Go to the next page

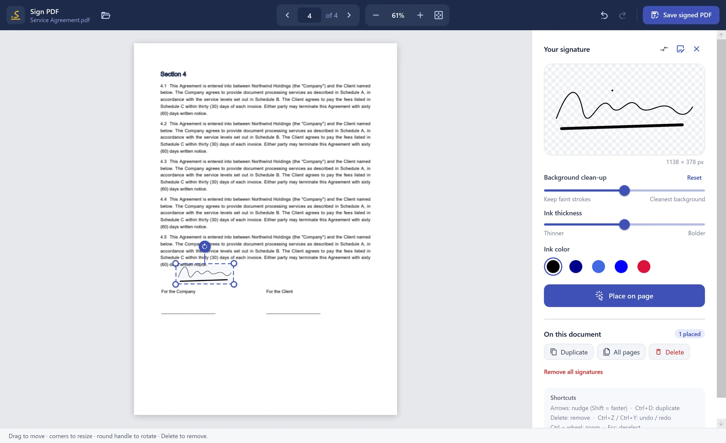pyautogui.click(x=349, y=15)
